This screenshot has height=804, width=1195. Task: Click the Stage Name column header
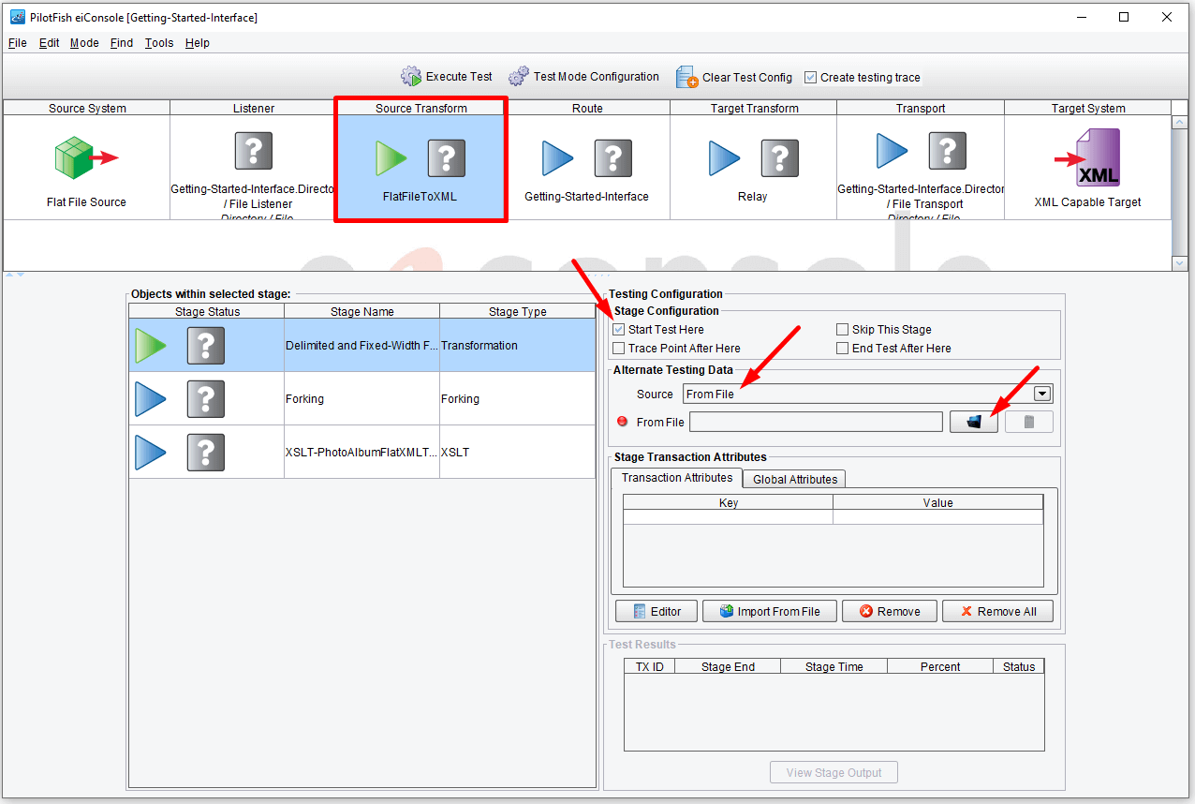[x=362, y=312]
